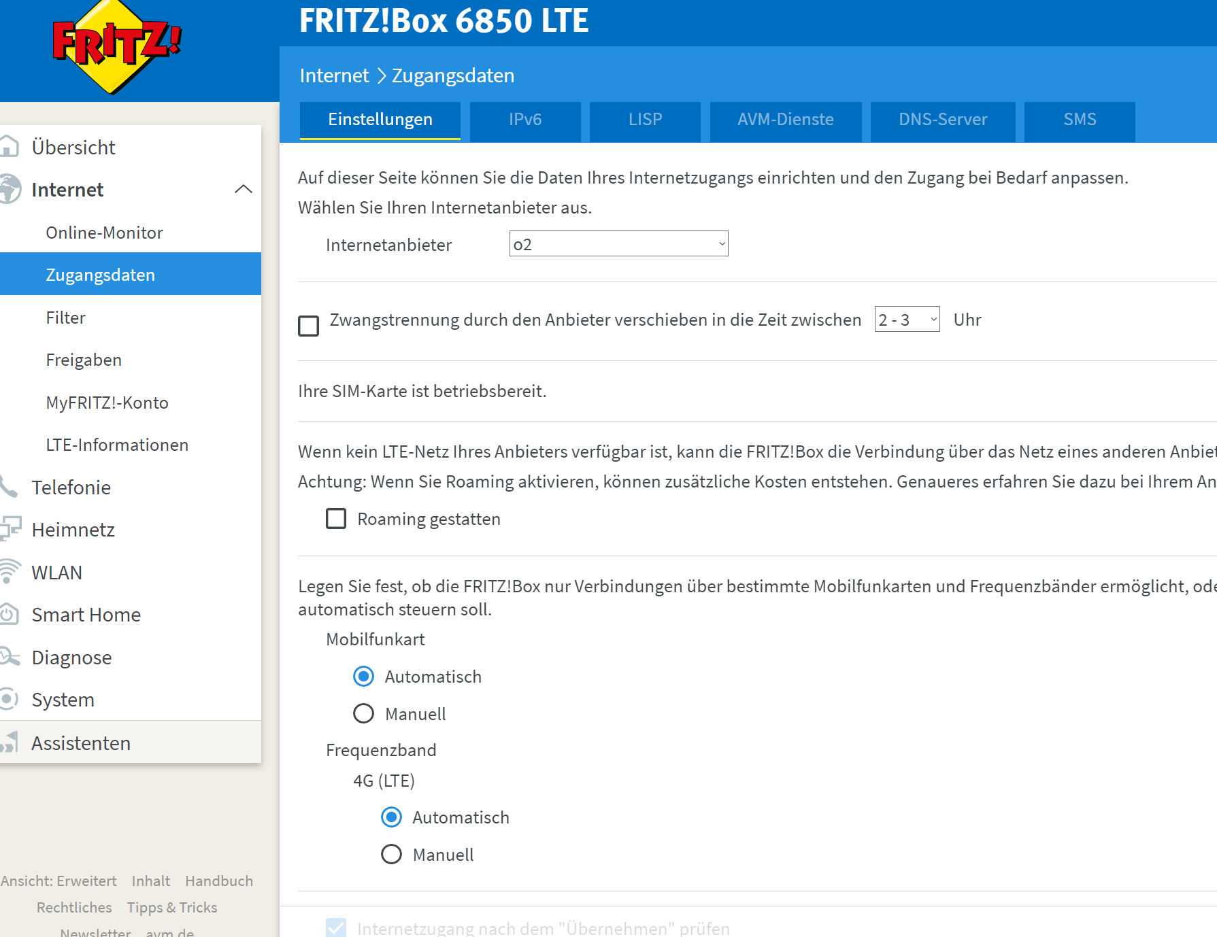Screen dimensions: 1217x937
Task: Click the Handbuch footer link
Action: click(219, 881)
